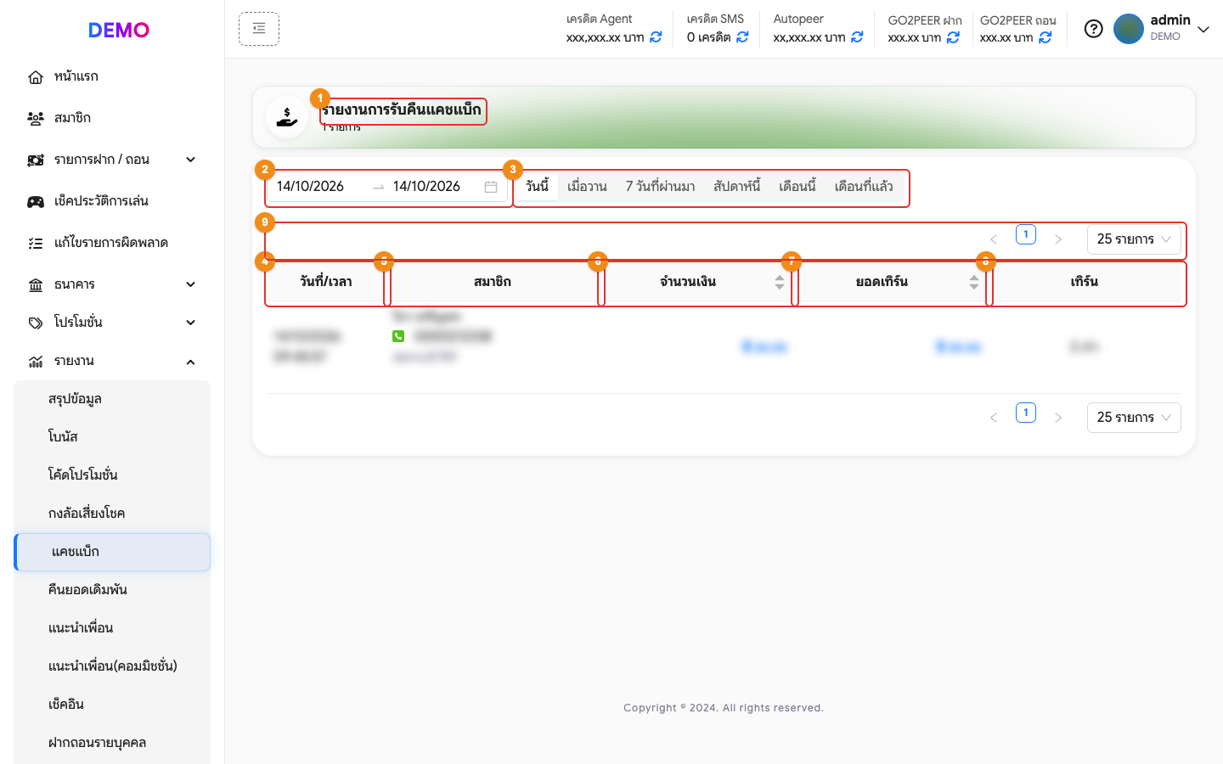Click the start date field 14/10/2026
Image resolution: width=1223 pixels, height=764 pixels.
click(x=311, y=187)
